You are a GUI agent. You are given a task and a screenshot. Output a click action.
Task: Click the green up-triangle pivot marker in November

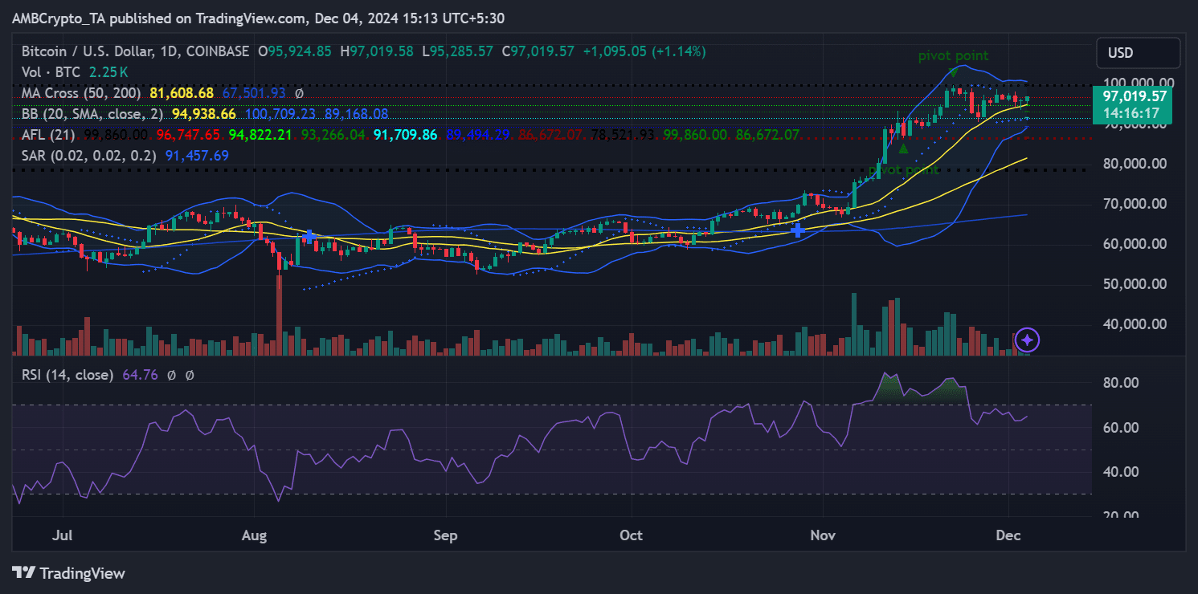[903, 148]
